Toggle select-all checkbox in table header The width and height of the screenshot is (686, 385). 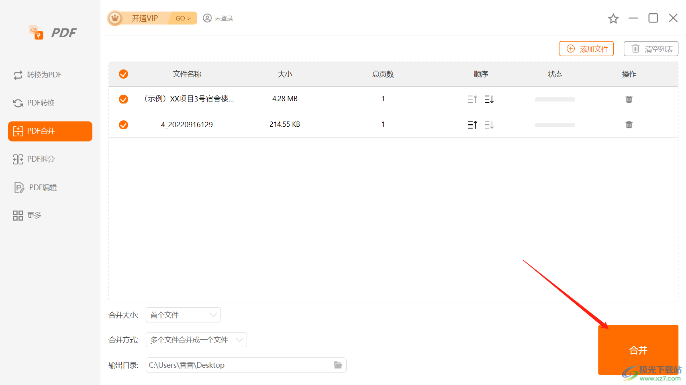pyautogui.click(x=123, y=74)
